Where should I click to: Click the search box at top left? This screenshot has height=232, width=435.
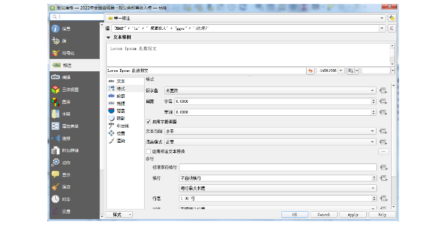77,17
